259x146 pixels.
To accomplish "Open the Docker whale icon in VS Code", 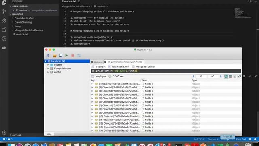I will click(x=4, y=48).
